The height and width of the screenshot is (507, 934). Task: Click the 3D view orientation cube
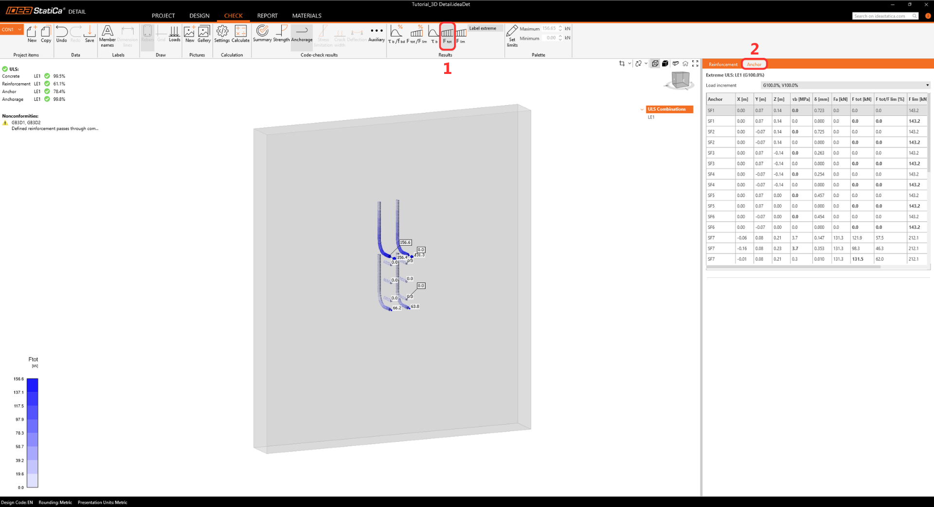[680, 80]
